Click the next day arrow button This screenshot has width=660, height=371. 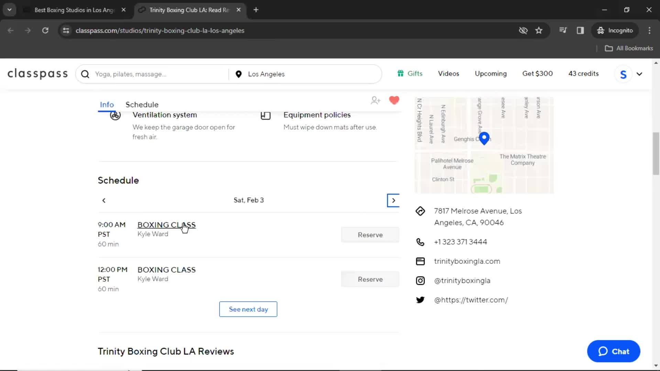click(394, 200)
